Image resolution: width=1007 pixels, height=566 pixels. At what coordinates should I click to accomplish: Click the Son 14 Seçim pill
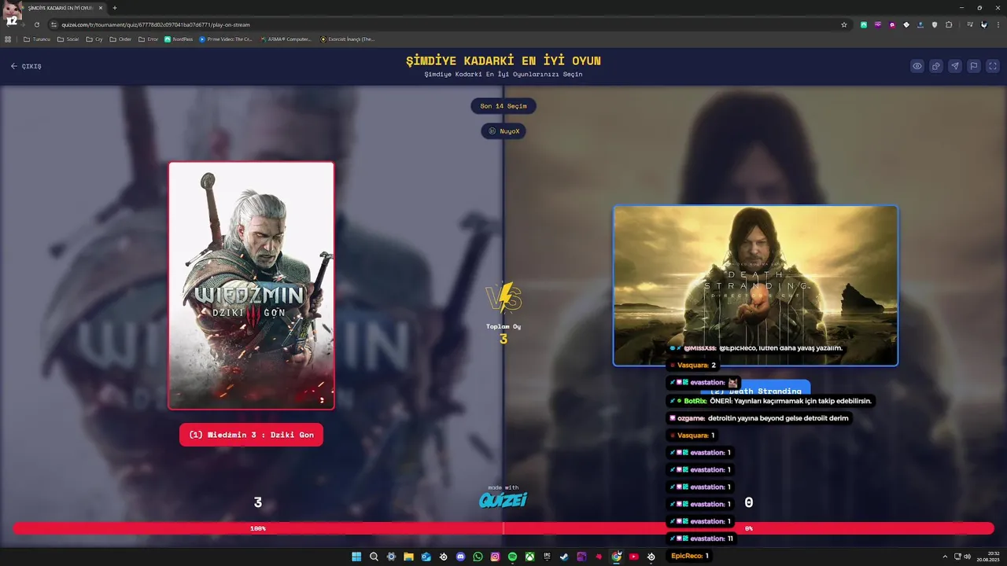pos(503,105)
